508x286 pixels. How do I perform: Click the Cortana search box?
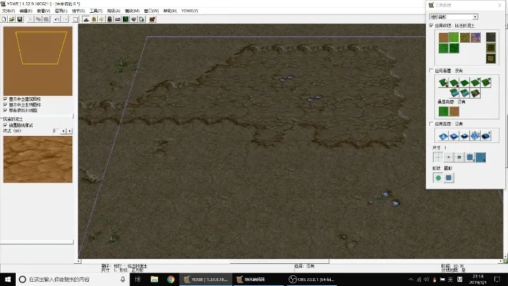tap(73, 279)
